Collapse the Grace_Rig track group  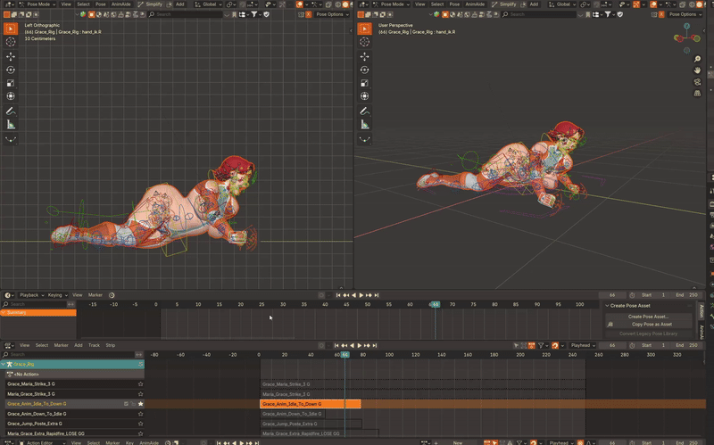[x=4, y=364]
